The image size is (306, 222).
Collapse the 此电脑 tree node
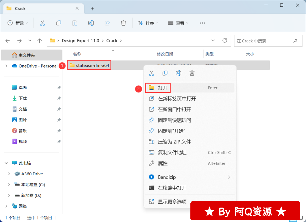[6, 163]
